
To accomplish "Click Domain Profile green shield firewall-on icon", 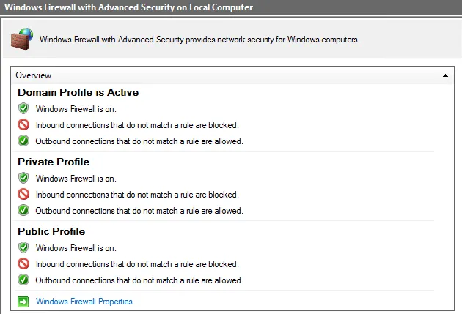I will pos(23,108).
